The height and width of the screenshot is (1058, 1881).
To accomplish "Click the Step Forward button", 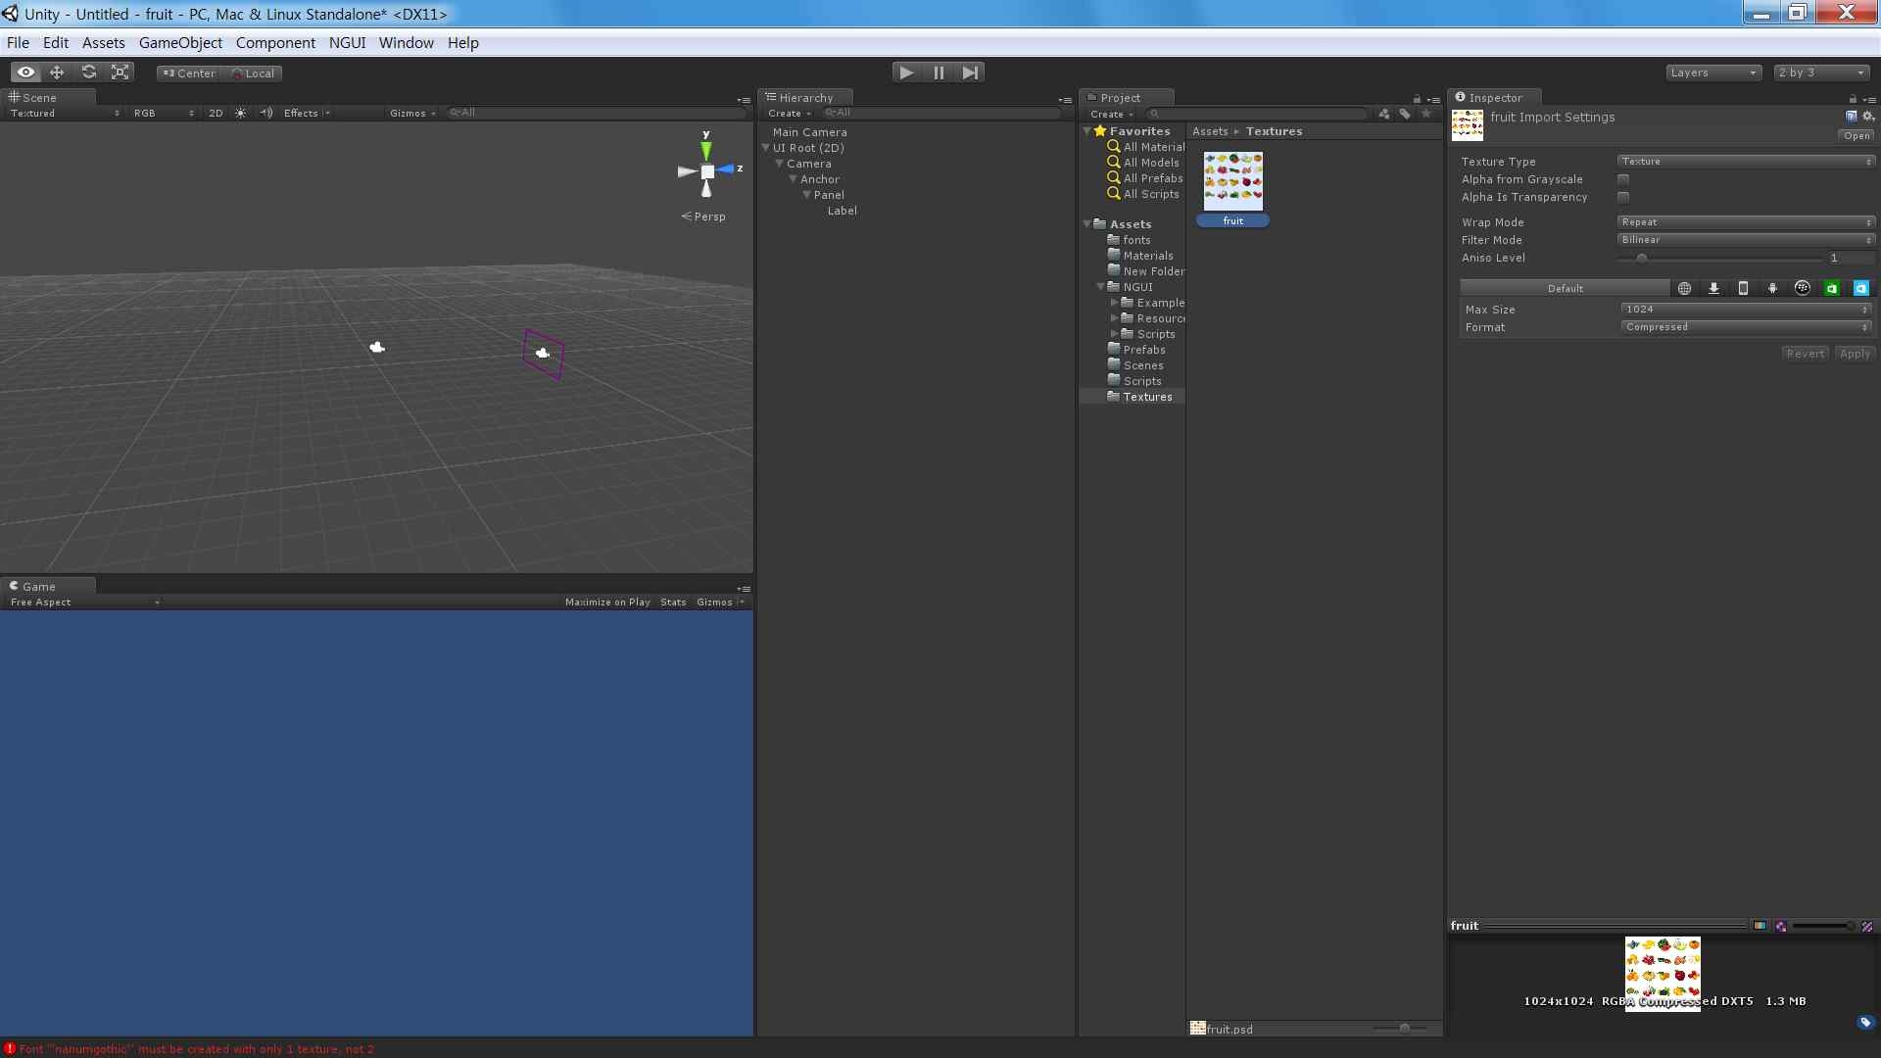I will coord(970,72).
